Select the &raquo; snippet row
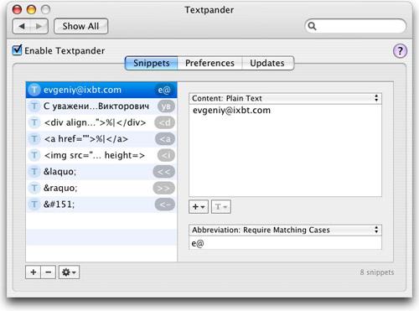The width and height of the screenshot is (419, 311). click(x=101, y=188)
